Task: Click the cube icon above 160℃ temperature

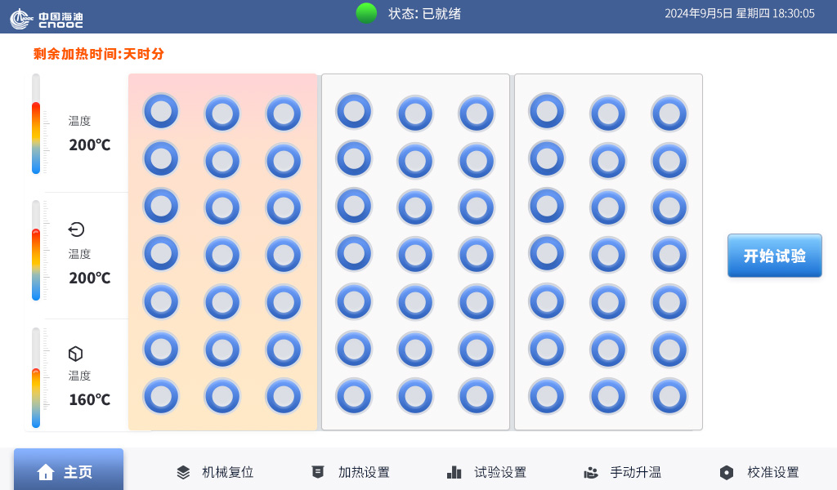Action: pos(75,354)
